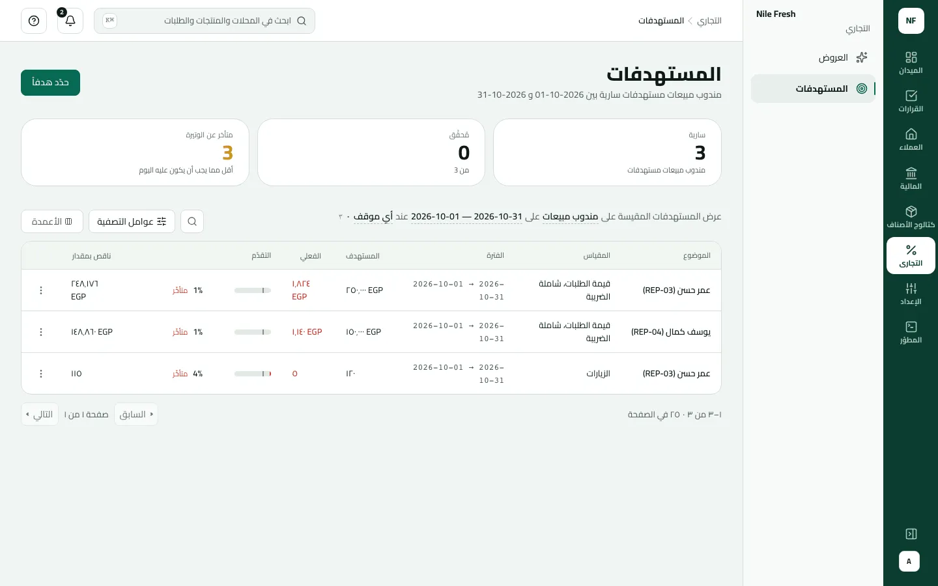This screenshot has height=586, width=938.
Task: Click the حدّد هدفاً button
Action: 50,83
